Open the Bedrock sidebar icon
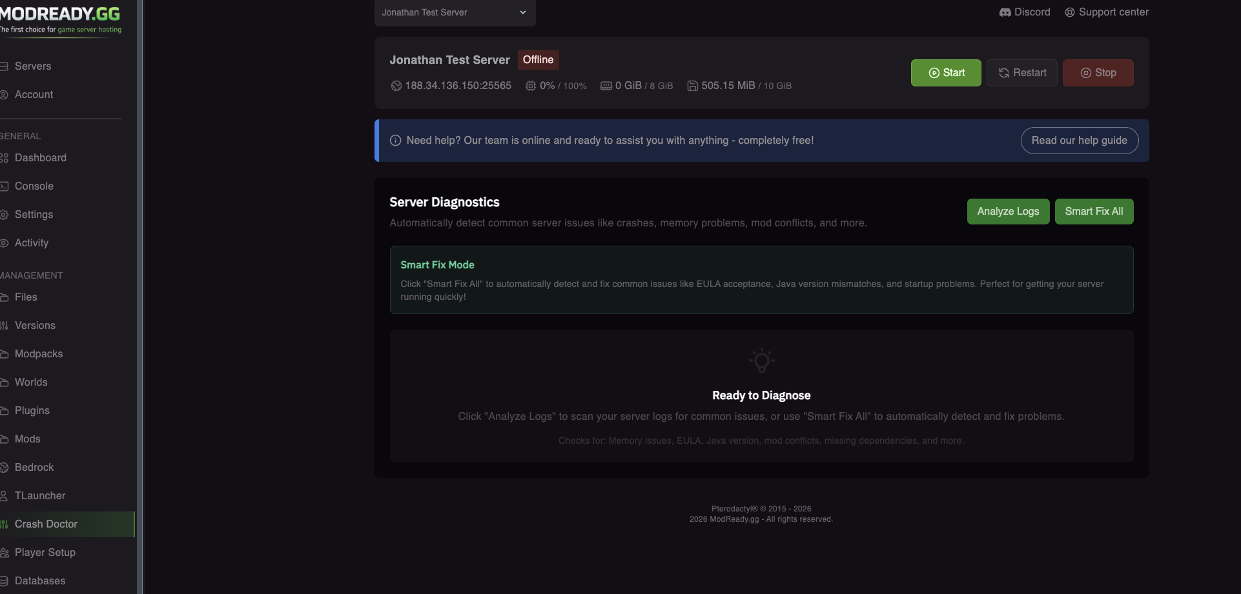The width and height of the screenshot is (1241, 594). (5, 467)
